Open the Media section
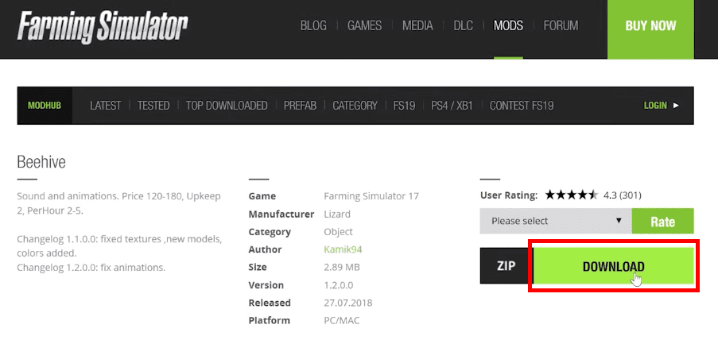This screenshot has height=340, width=718. (x=417, y=25)
